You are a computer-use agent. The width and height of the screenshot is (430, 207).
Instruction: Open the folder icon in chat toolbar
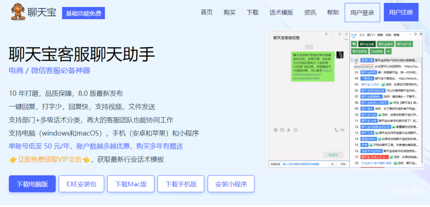(x=282, y=130)
